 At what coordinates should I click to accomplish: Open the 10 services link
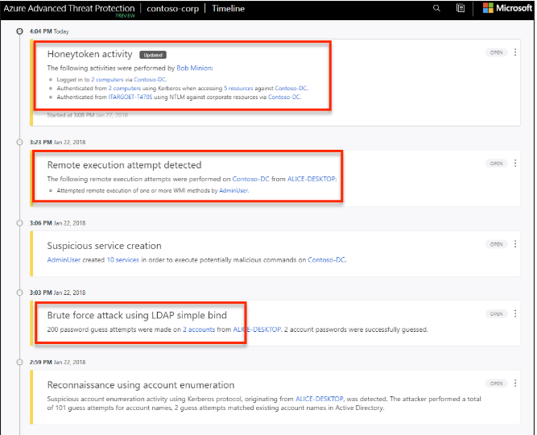tap(123, 260)
